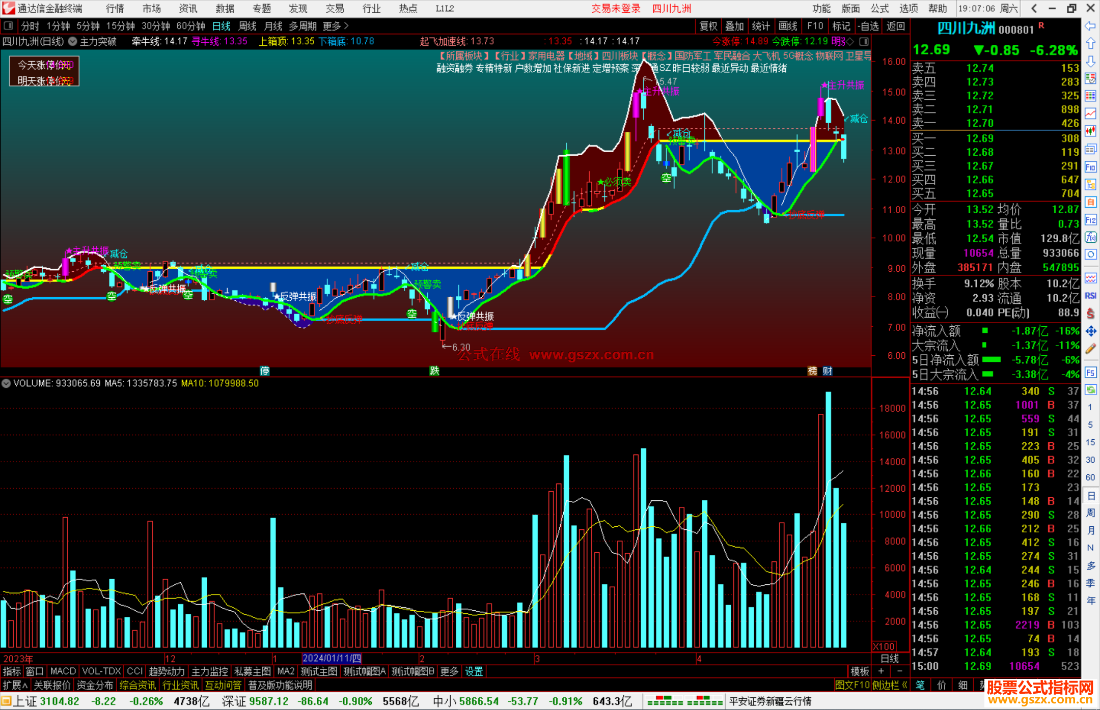Click the candlestick chart sidebar icon

coord(1090,131)
